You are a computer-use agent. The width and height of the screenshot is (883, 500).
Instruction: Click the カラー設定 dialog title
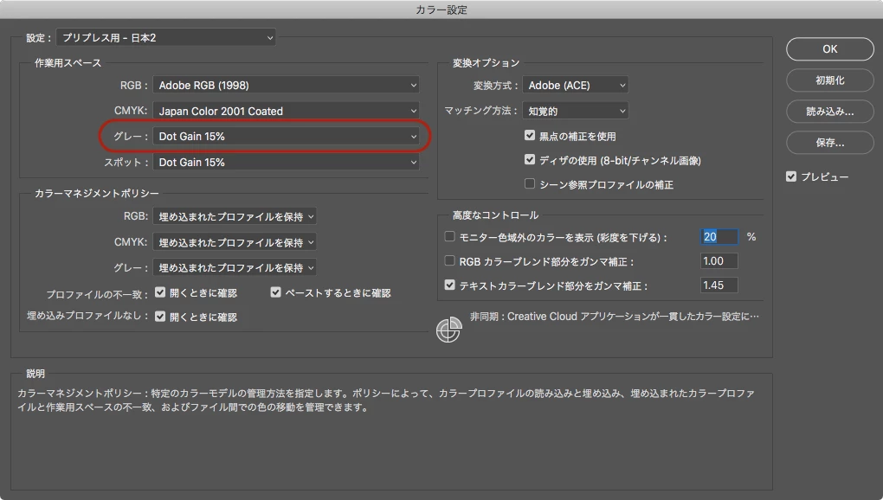[441, 10]
